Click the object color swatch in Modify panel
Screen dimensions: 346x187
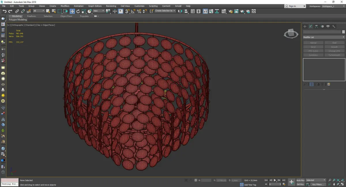(343, 32)
